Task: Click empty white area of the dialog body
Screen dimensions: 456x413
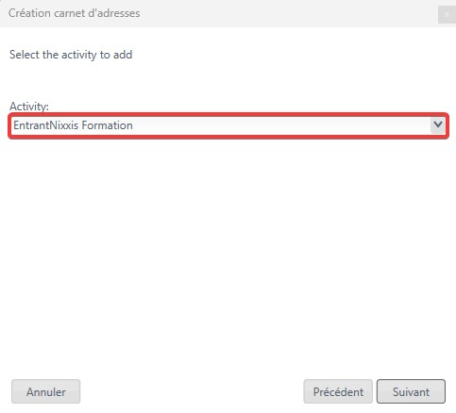Action: point(228,252)
